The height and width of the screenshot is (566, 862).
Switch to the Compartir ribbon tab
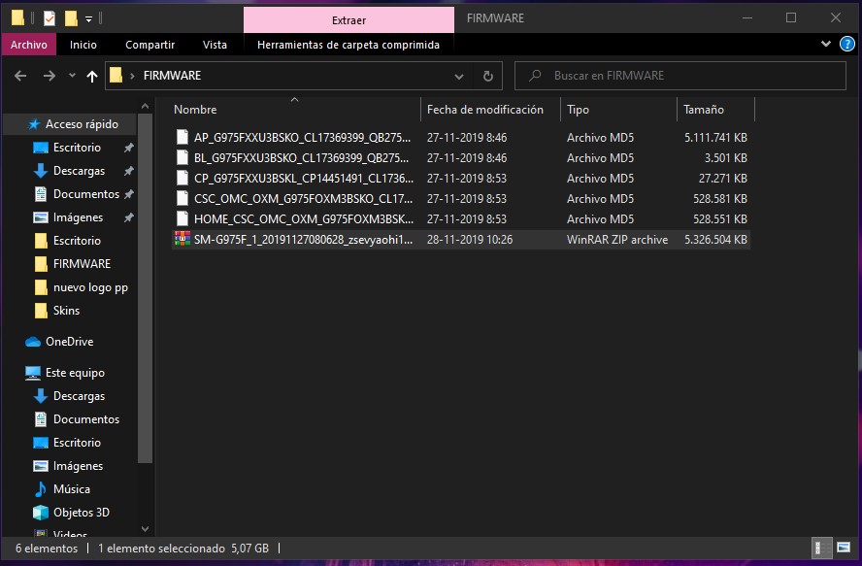[x=150, y=45]
